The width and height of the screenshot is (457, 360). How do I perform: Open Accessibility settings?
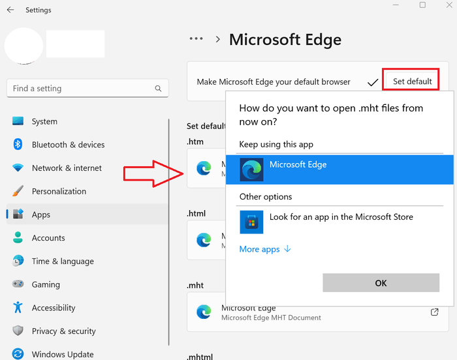(x=87, y=308)
